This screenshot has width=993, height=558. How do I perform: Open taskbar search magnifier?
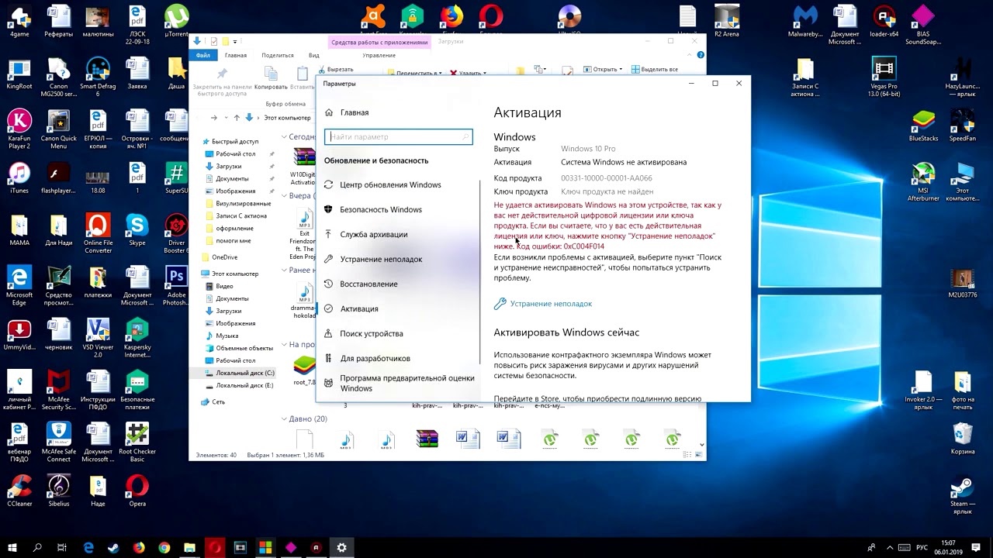(x=36, y=548)
